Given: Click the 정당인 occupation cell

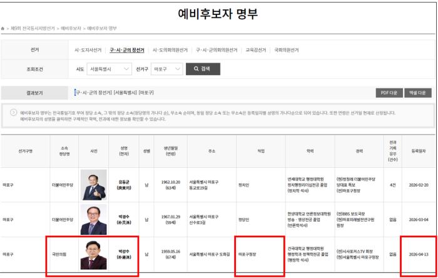Looking at the screenshot, I should [x=243, y=220].
